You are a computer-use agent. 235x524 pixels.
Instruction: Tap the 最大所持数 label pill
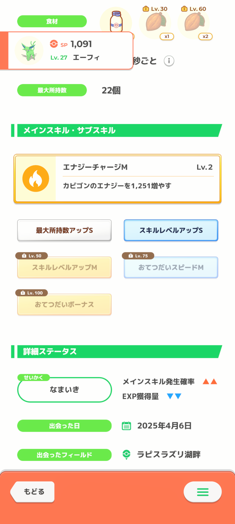[x=52, y=90]
